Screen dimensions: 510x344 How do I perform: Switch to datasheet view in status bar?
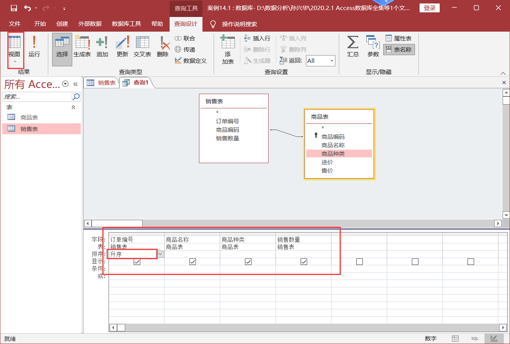456,338
